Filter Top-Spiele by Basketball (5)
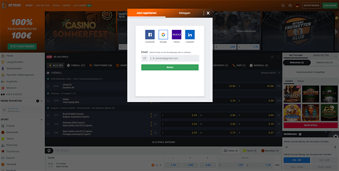This screenshot has height=171, width=339. (270, 150)
